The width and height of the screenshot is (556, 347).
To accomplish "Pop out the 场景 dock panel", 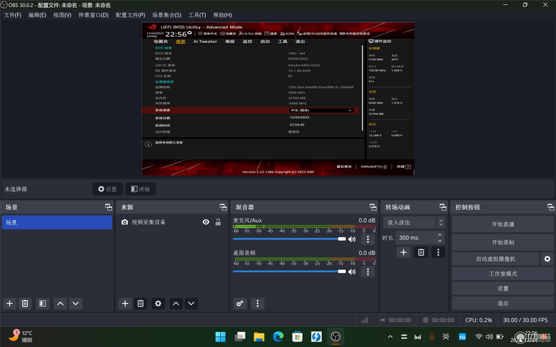I will pyautogui.click(x=108, y=207).
